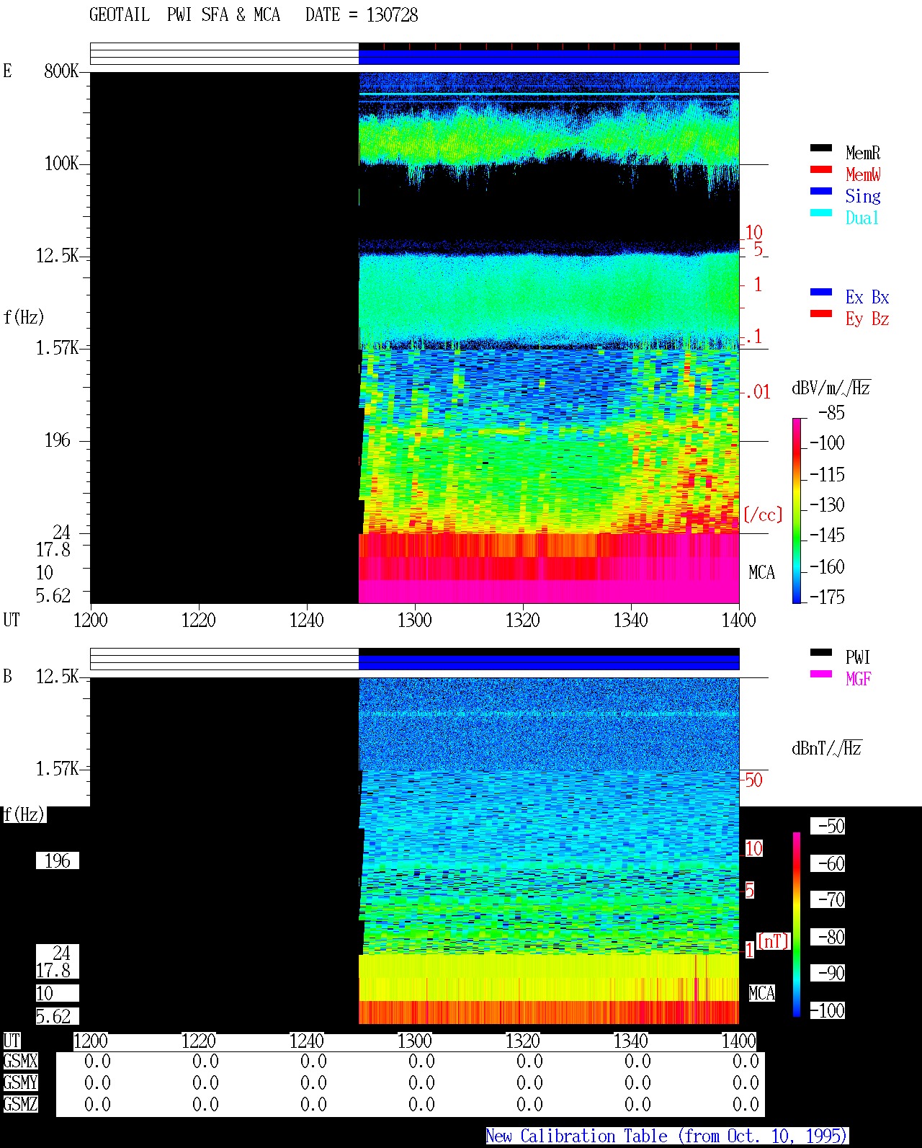The height and width of the screenshot is (1148, 922).
Task: Click the E panel 5.62 frequency label
Action: (53, 596)
